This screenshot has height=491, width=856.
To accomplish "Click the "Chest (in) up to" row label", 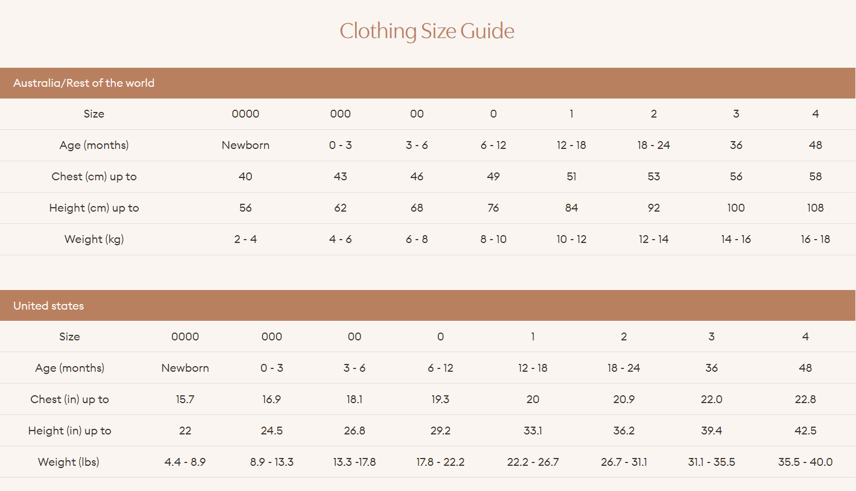I will pyautogui.click(x=69, y=399).
